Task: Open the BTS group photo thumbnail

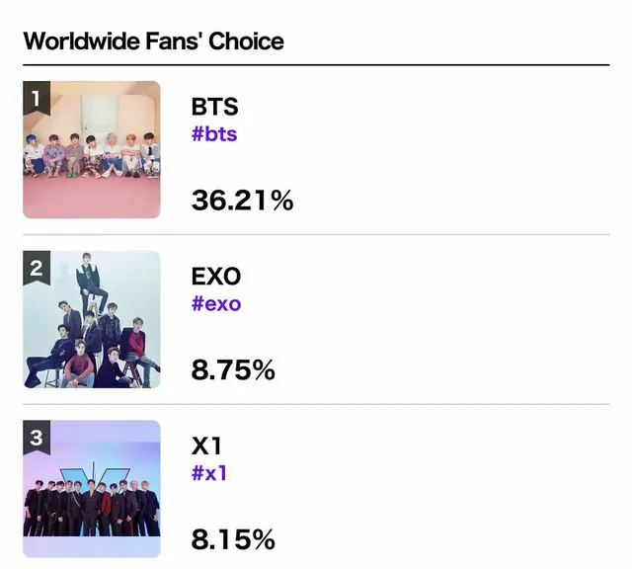Action: tap(92, 149)
